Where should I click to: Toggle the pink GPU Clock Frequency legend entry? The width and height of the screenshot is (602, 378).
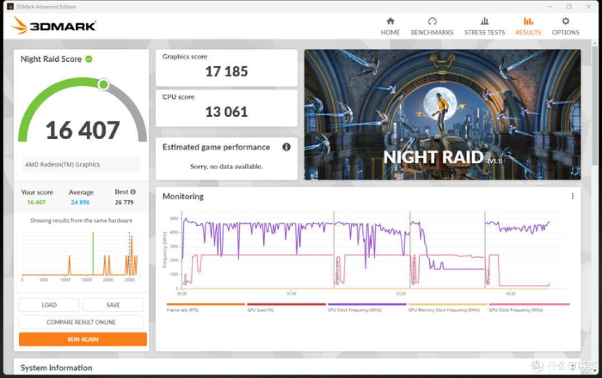[529, 307]
